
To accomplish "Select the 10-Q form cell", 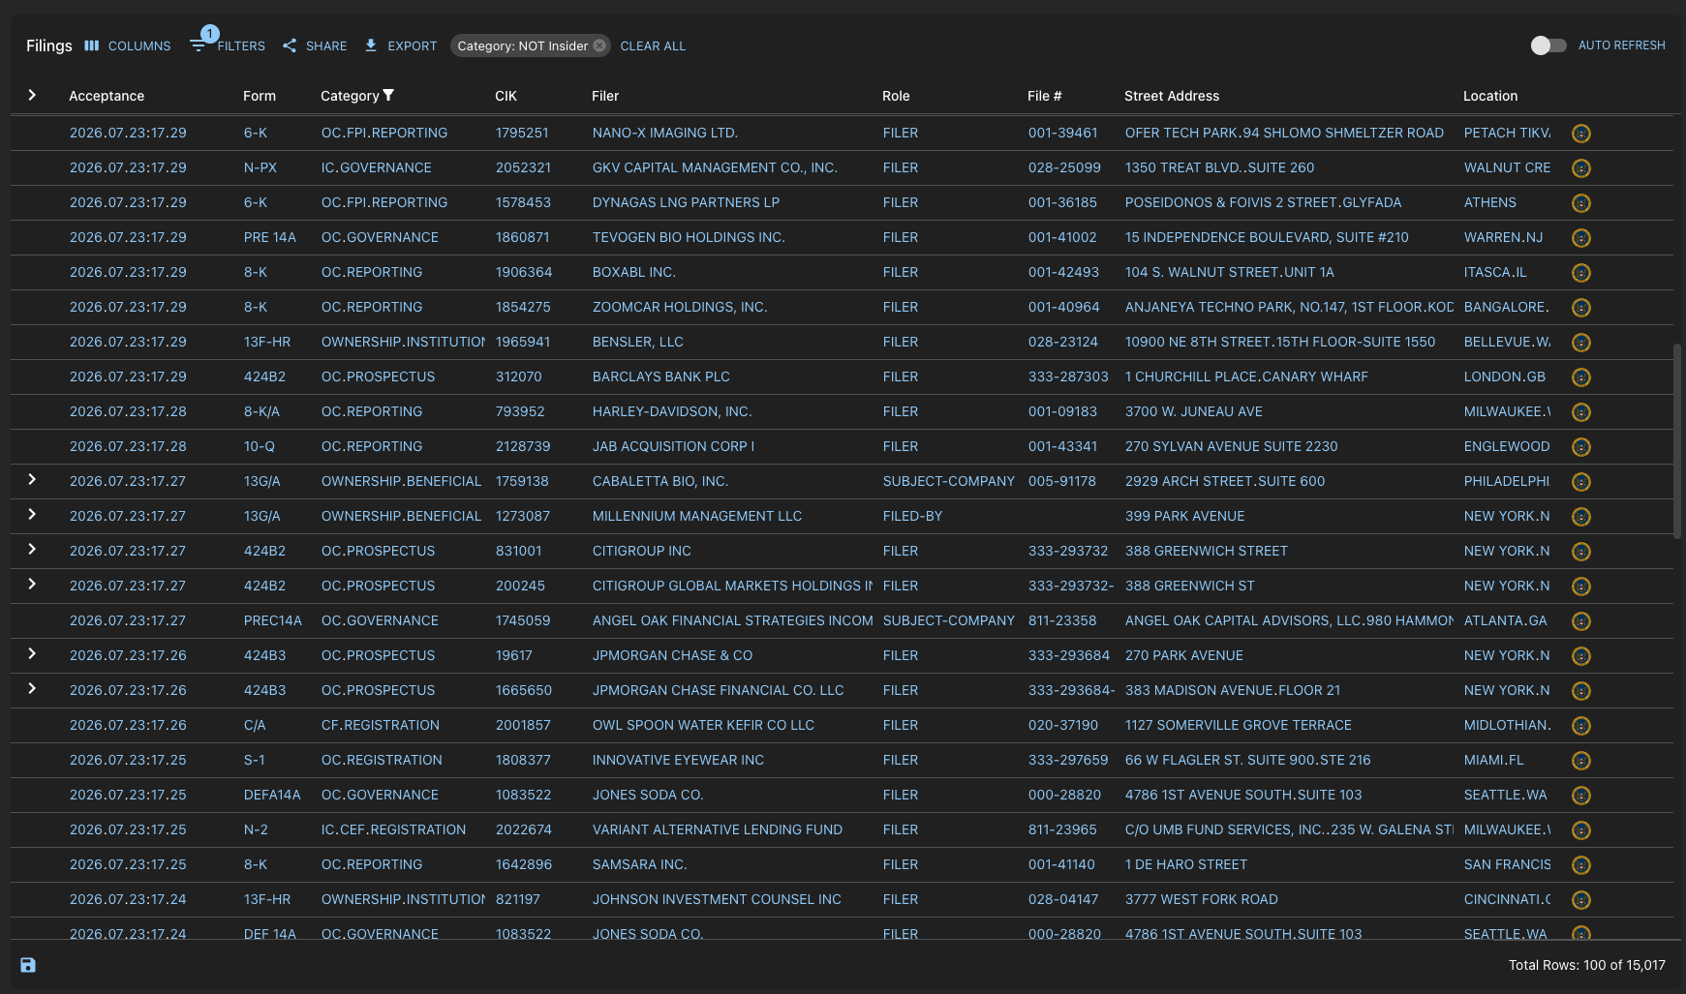I will 260,446.
